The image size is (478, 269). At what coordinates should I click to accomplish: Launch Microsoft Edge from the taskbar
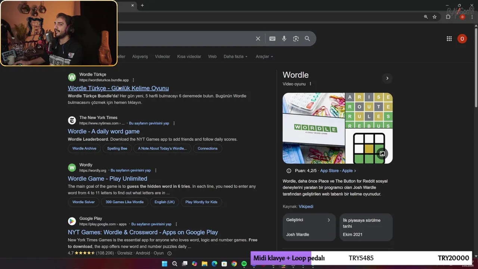214,264
